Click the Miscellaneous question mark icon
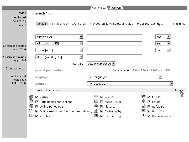The height and width of the screenshot is (142, 189). 143,115
